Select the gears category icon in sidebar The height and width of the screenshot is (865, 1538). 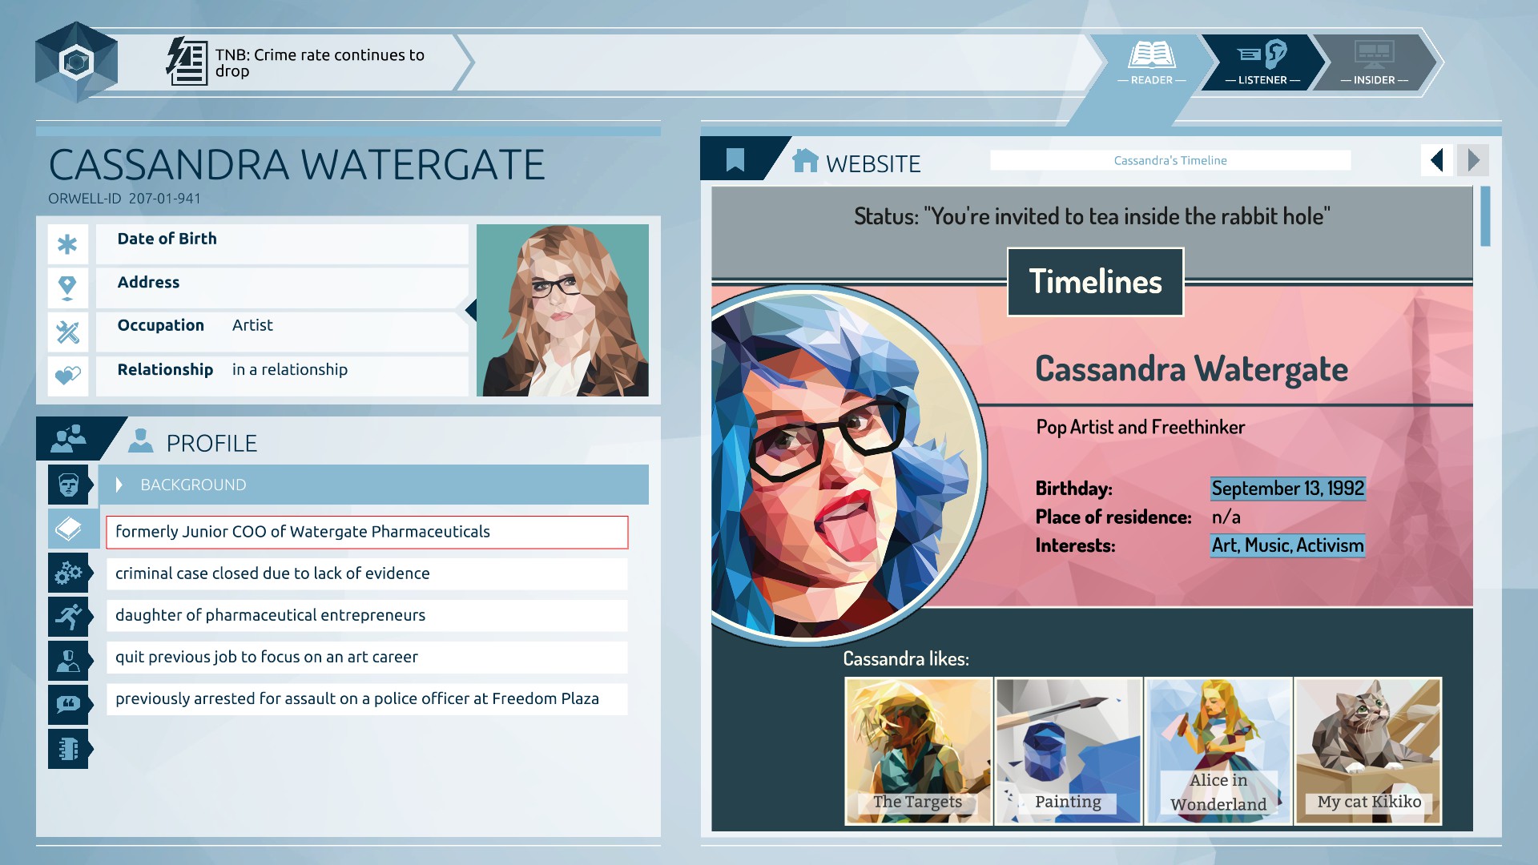pos(68,573)
